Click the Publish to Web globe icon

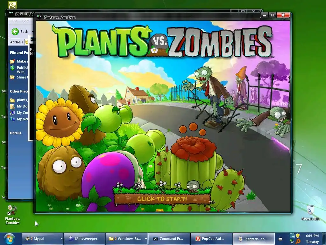(12, 68)
